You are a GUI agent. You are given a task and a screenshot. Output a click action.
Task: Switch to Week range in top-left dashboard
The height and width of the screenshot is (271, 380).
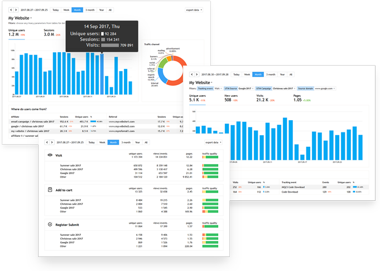click(66, 10)
